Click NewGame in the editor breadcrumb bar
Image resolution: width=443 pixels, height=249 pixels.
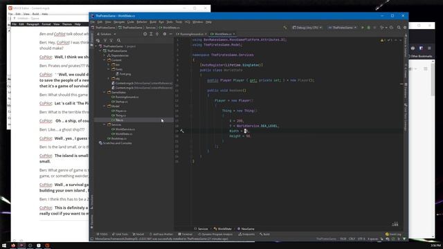[x=246, y=229]
